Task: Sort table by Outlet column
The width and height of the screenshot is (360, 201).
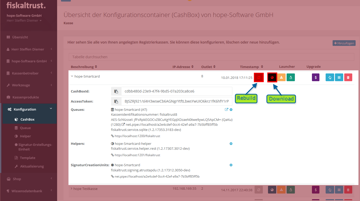Action: 208,67
